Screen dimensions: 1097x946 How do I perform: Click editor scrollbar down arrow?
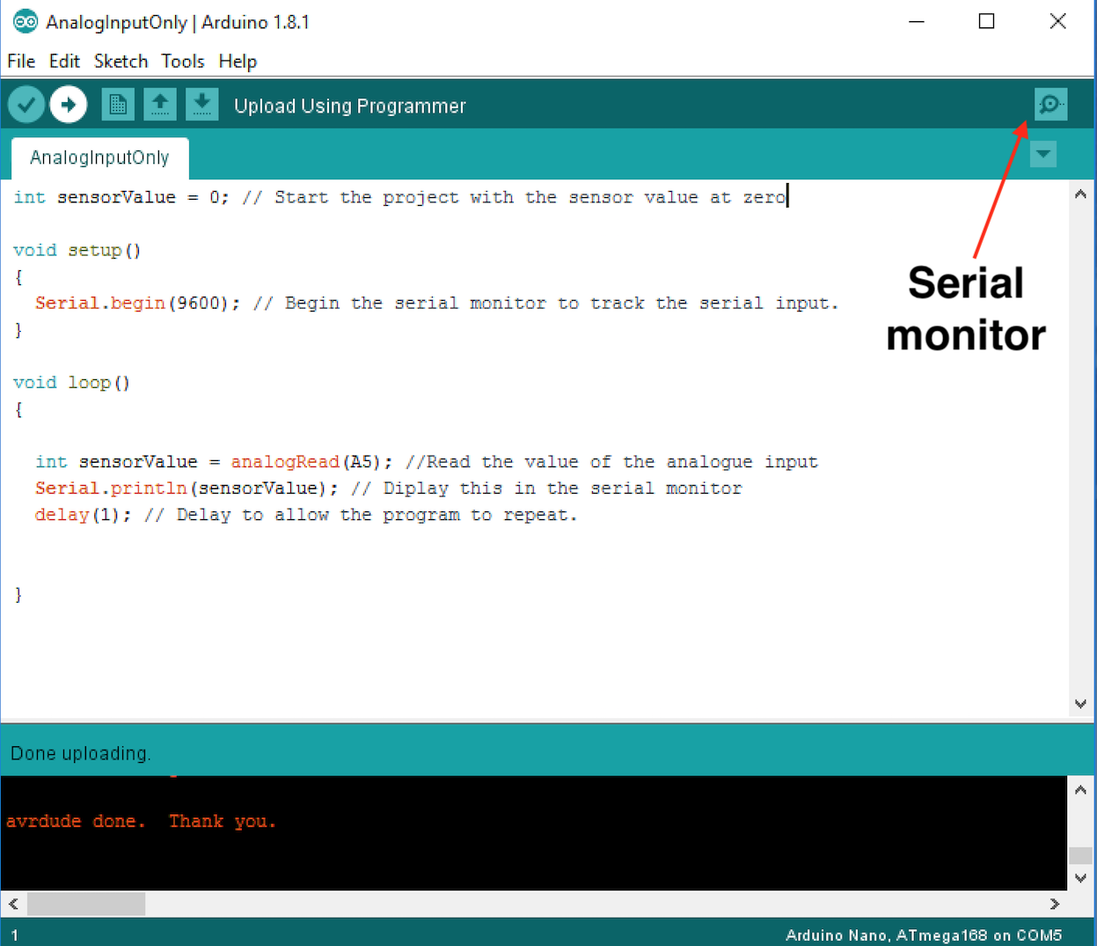(1080, 704)
